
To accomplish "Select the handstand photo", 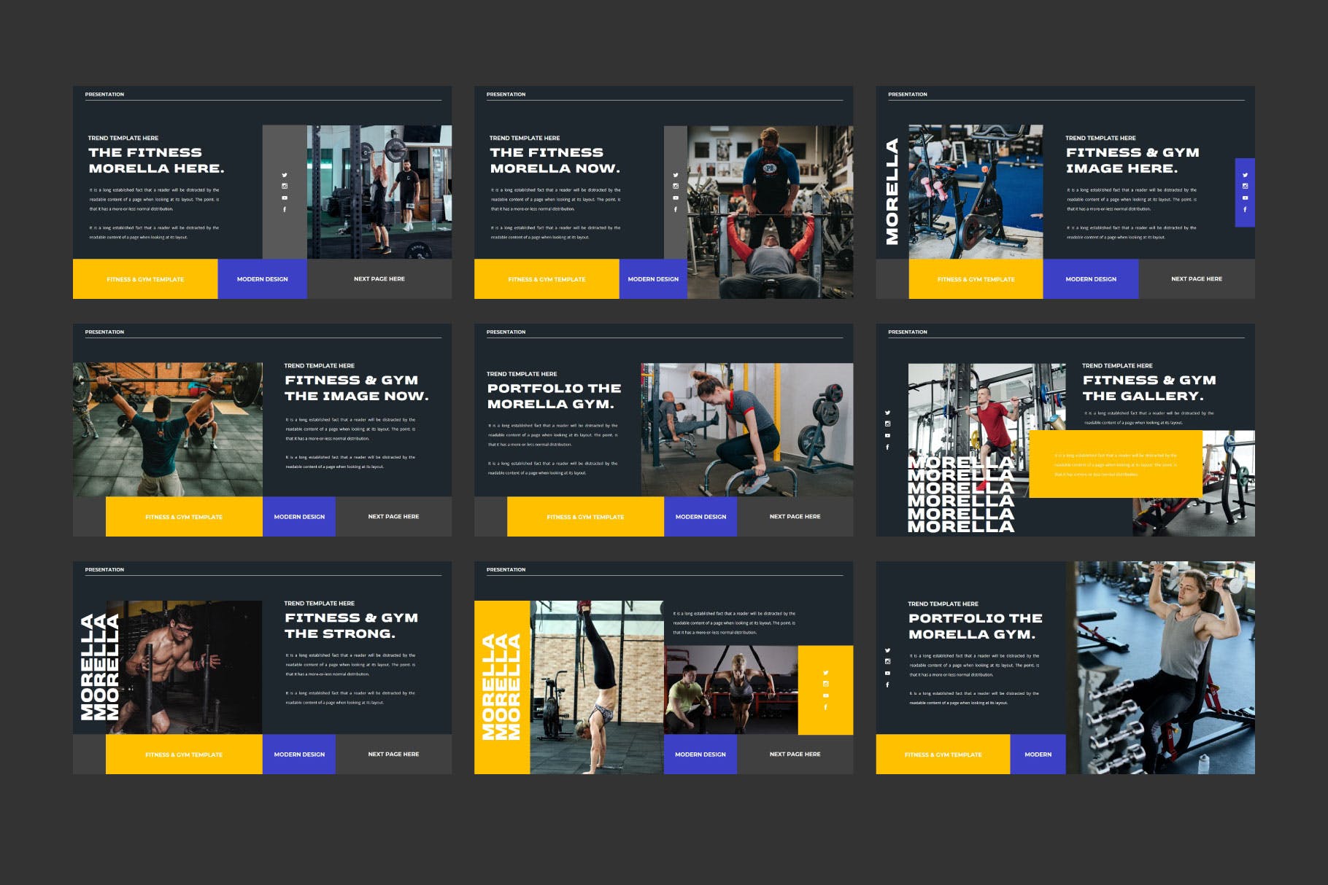I will tap(597, 687).
